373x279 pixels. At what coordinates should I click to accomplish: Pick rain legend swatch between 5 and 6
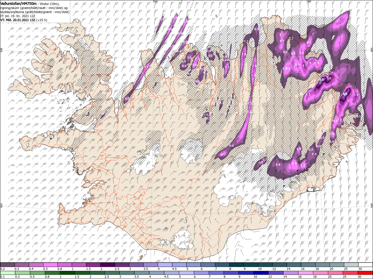[186, 273]
